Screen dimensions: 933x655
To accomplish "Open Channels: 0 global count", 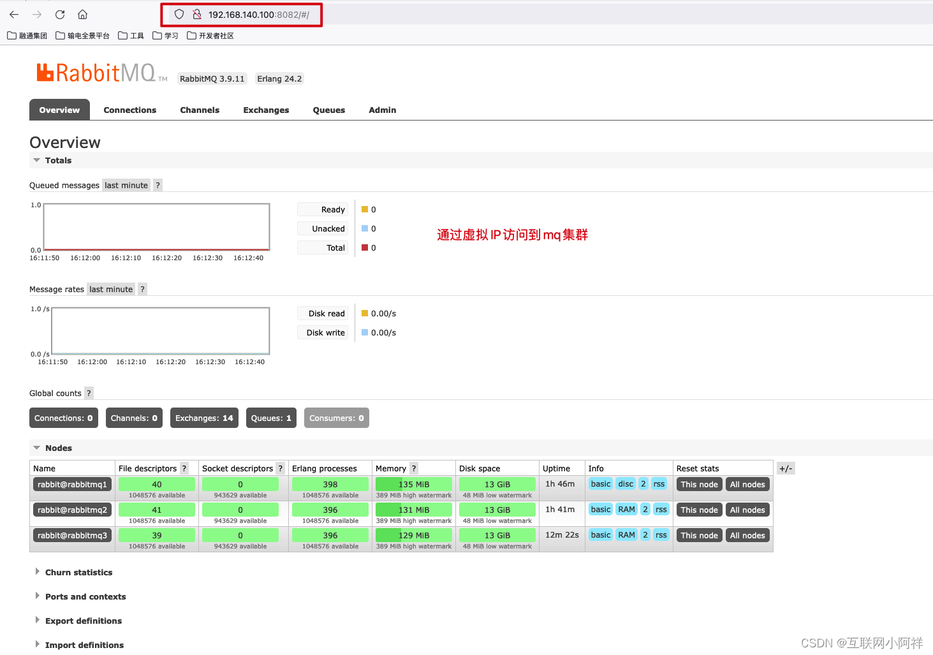I will (134, 418).
